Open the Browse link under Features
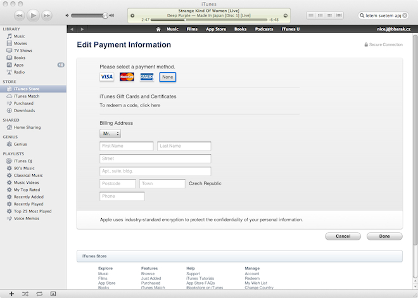 pos(148,274)
